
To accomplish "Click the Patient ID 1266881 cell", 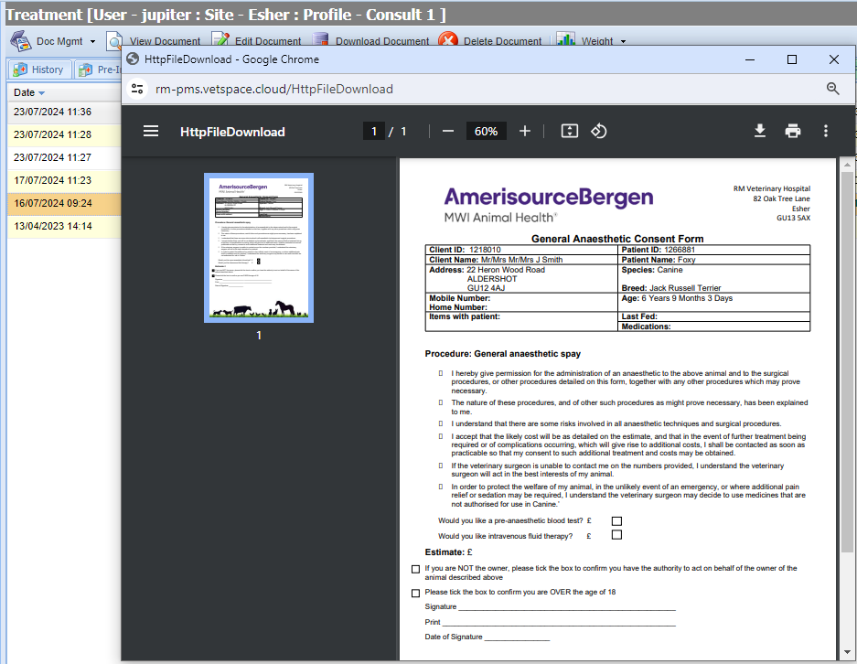I will click(x=713, y=250).
